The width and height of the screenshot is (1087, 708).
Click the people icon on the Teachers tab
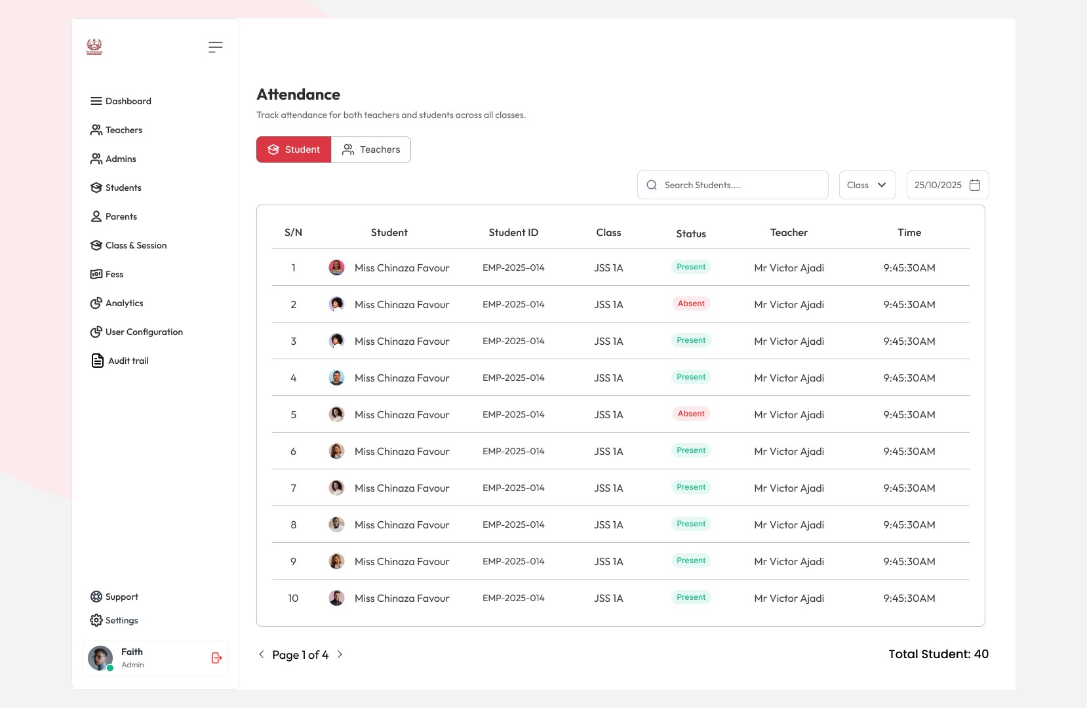click(x=348, y=149)
